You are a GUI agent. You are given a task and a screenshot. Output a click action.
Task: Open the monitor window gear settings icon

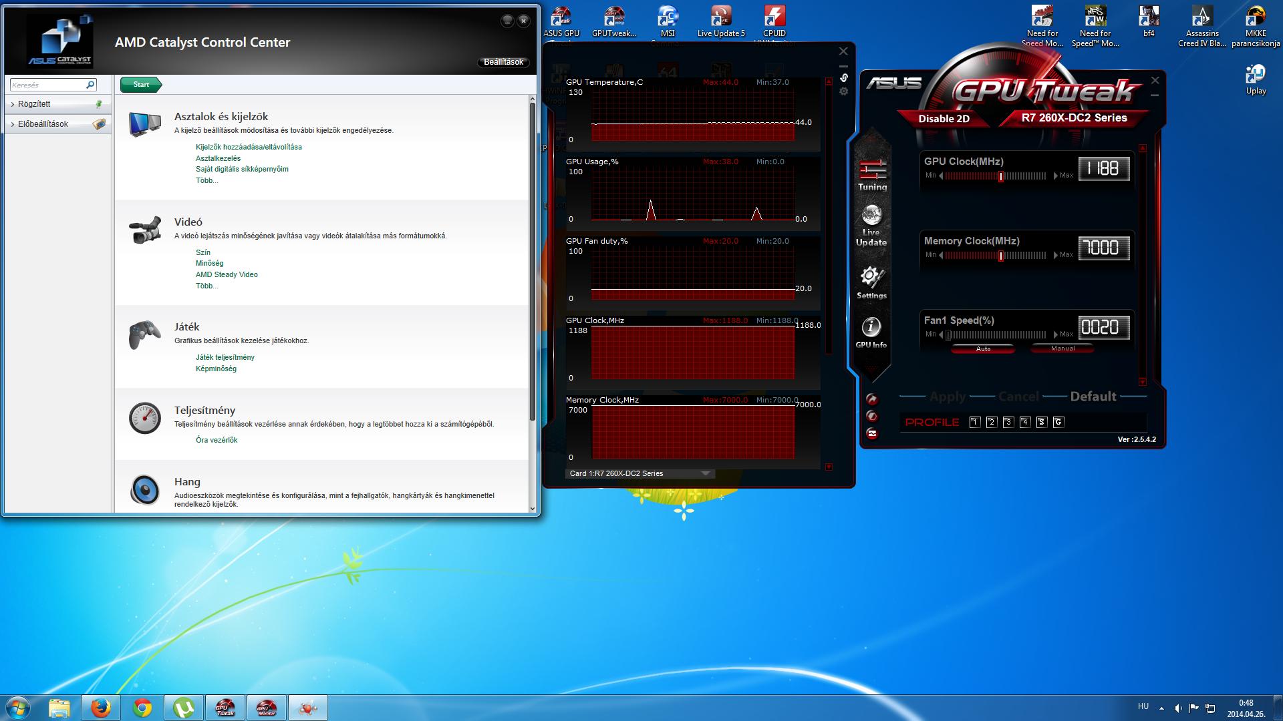coord(843,91)
